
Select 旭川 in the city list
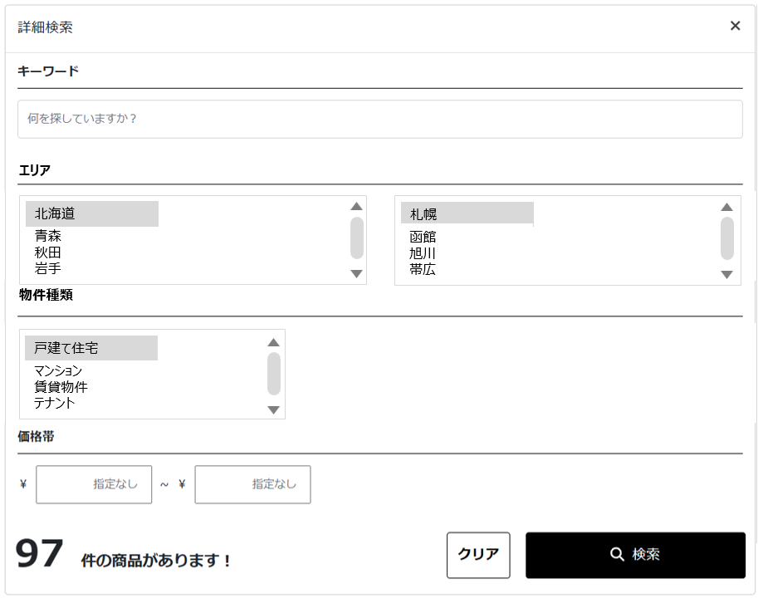tap(423, 253)
